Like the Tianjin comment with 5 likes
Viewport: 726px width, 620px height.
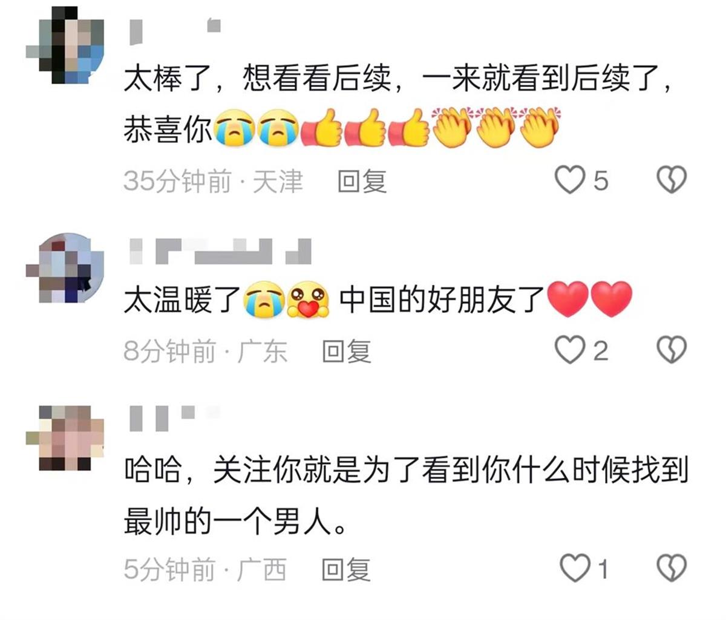(x=570, y=180)
